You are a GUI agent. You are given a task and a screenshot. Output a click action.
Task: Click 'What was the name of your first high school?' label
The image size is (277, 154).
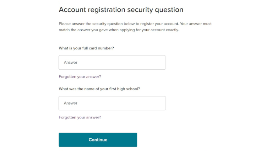click(99, 89)
